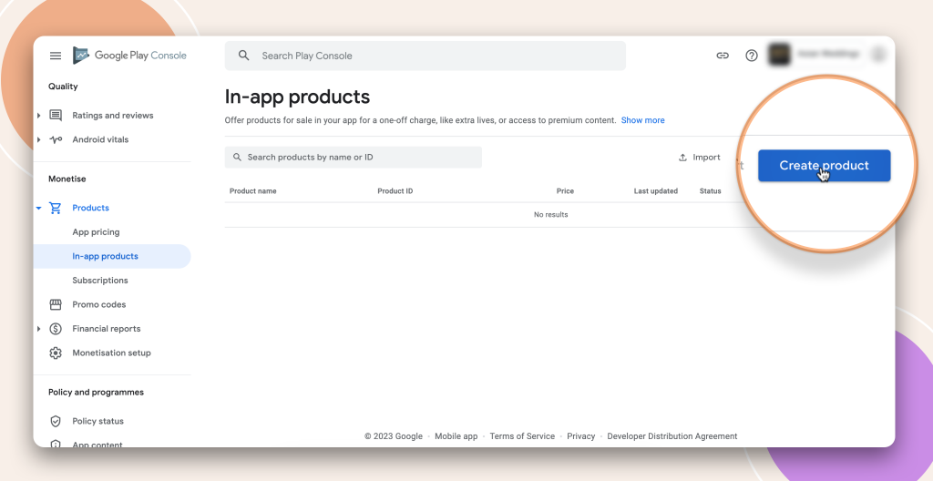Click the magnifier in product search box
Screen dimensions: 933x481
pos(237,158)
